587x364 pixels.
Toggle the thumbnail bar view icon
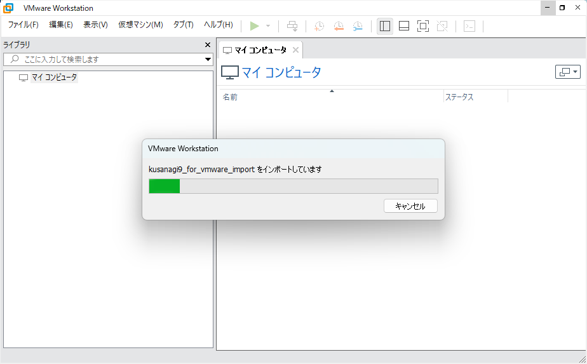404,26
